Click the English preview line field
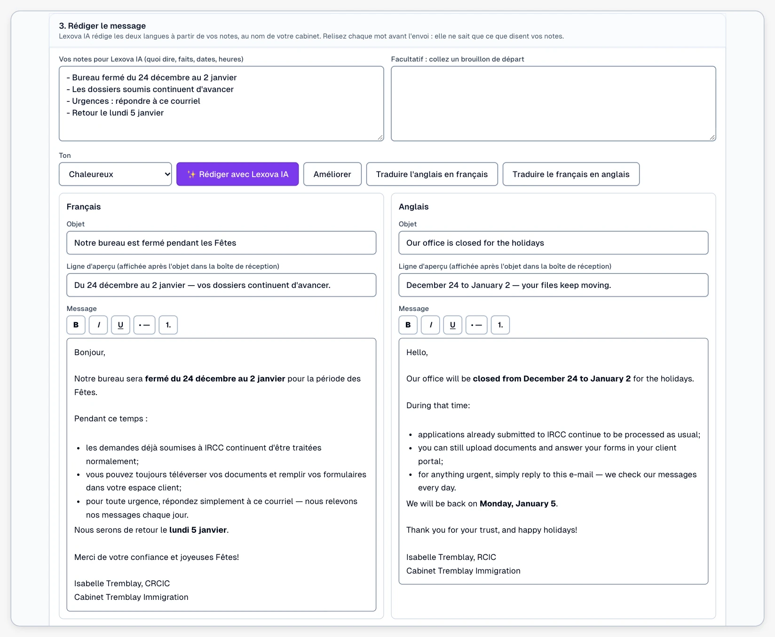 (554, 285)
